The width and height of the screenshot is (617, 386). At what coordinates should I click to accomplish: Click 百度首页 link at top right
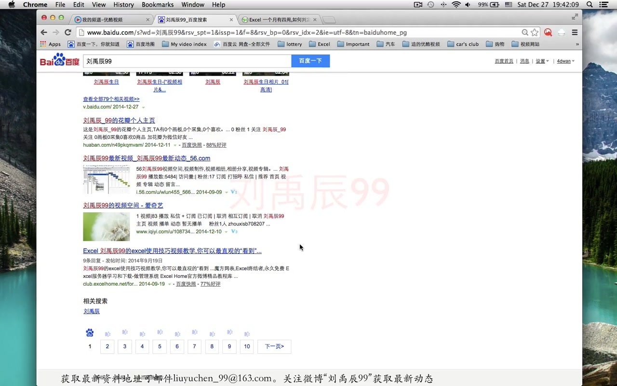pyautogui.click(x=504, y=61)
